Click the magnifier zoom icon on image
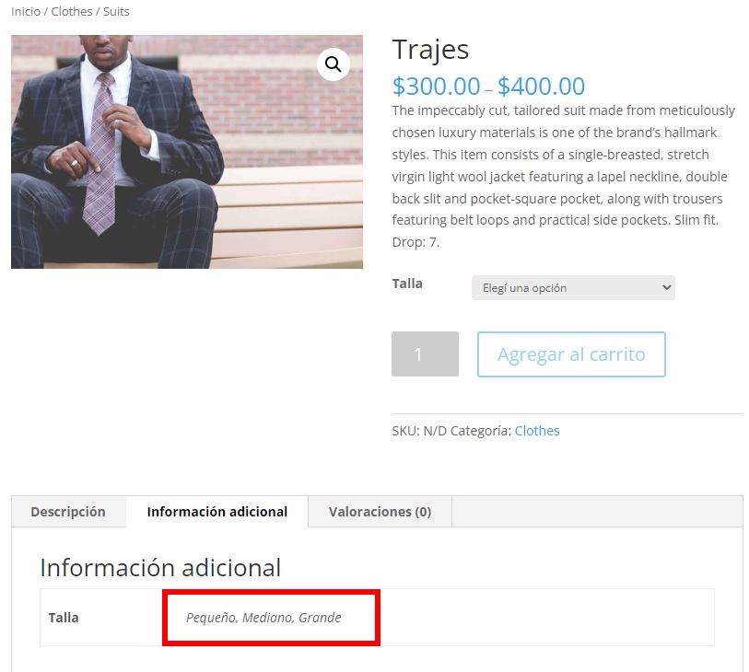Image resolution: width=749 pixels, height=672 pixels. 333,64
